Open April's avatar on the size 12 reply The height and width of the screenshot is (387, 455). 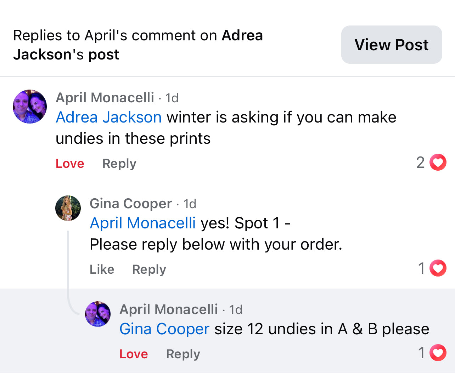click(x=98, y=314)
